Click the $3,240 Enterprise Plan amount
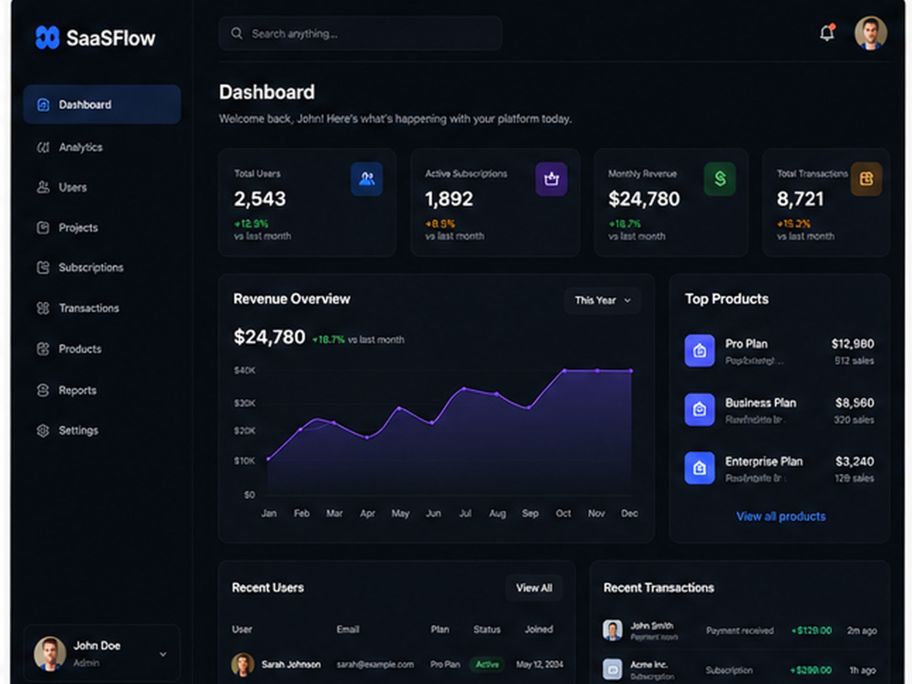Image resolution: width=912 pixels, height=684 pixels. pos(855,461)
